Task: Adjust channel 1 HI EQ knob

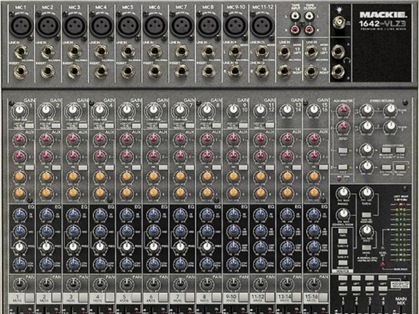Action: click(20, 214)
